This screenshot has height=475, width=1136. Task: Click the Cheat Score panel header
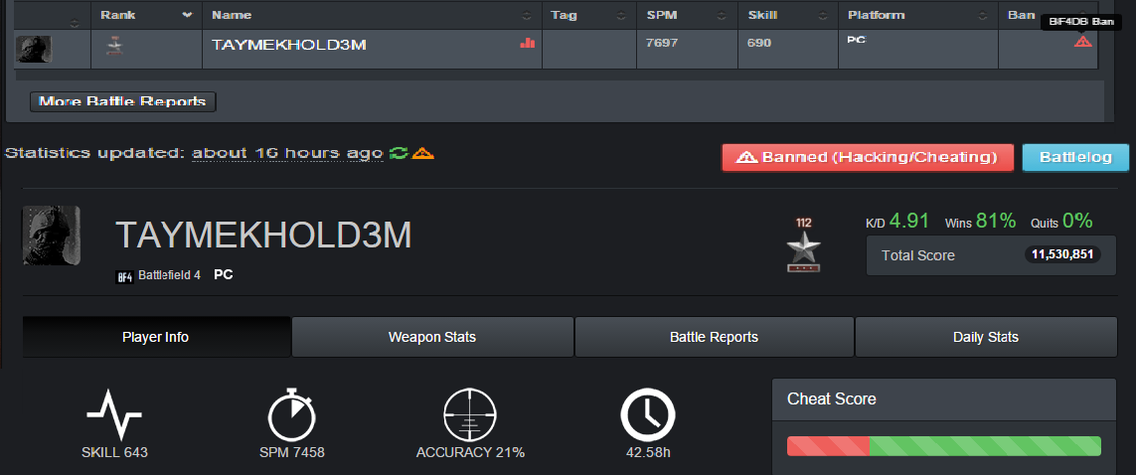(x=944, y=398)
